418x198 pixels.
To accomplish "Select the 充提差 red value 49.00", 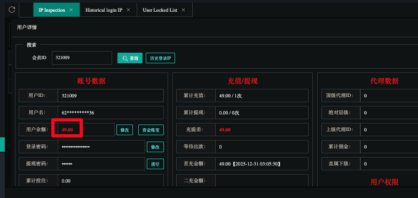I will (x=225, y=130).
